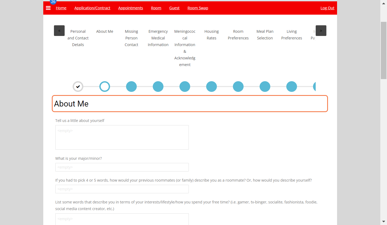The height and width of the screenshot is (225, 387).
Task: Click the scrollbar down arrow
Action: [x=384, y=222]
